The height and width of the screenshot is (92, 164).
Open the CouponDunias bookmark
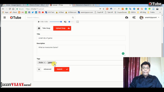(x=120, y=12)
